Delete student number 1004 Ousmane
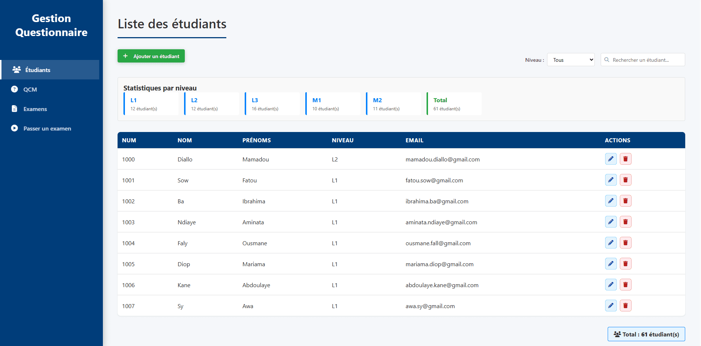This screenshot has height=346, width=701. pyautogui.click(x=625, y=243)
